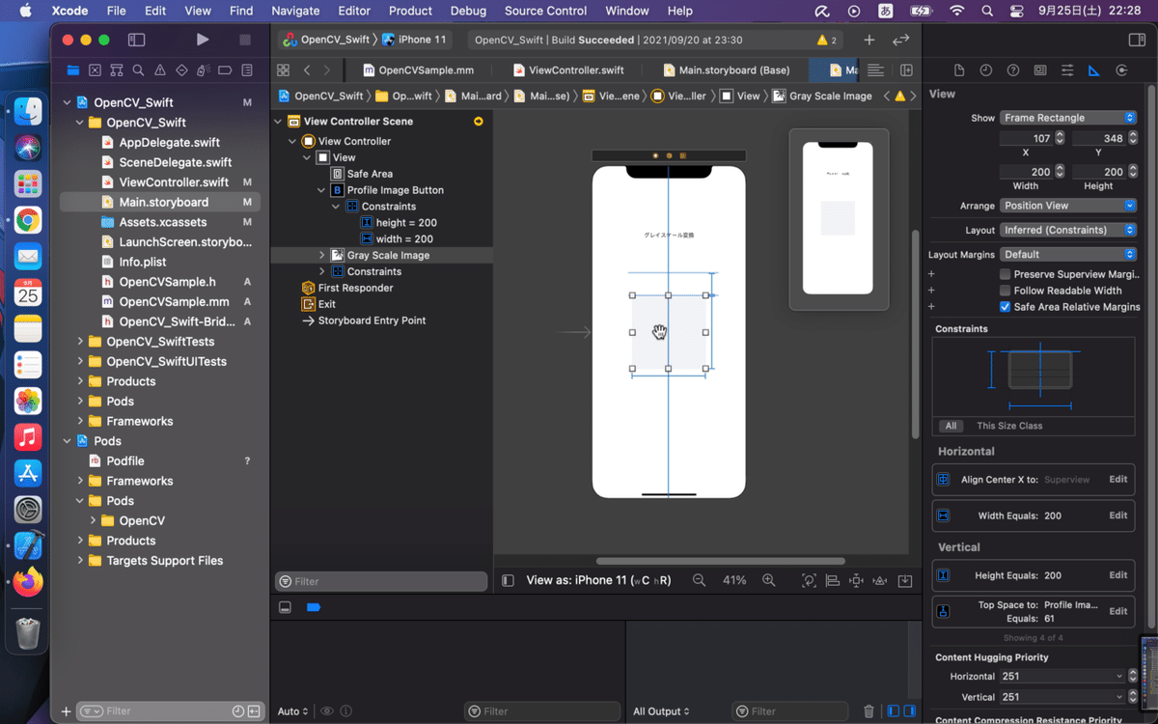Open the Editor menu

tap(354, 11)
